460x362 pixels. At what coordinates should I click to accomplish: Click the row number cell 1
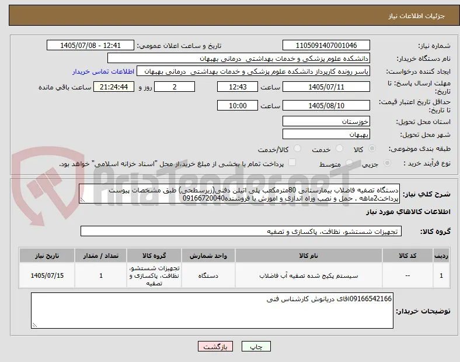pyautogui.click(x=441, y=275)
